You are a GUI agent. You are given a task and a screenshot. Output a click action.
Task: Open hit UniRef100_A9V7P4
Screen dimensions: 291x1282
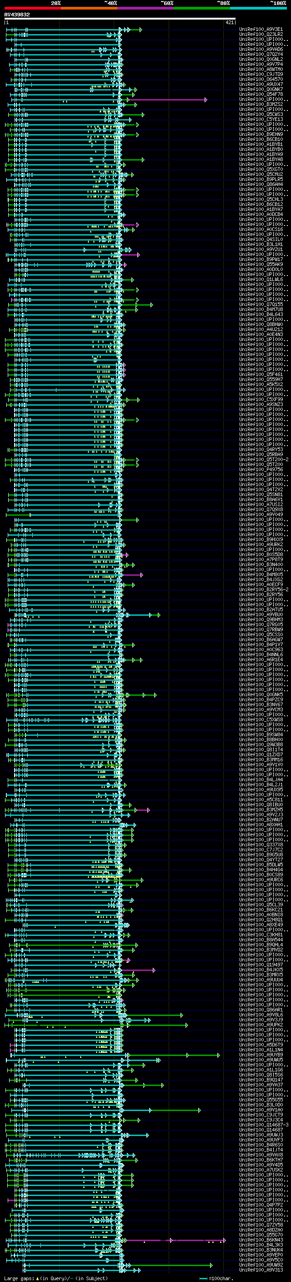point(261,64)
